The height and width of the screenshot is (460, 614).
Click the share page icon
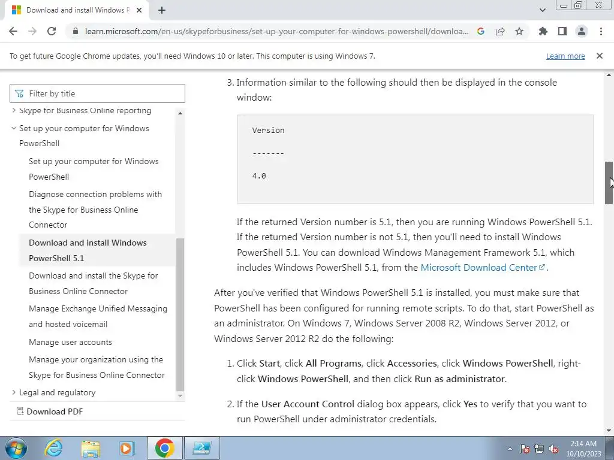500,31
